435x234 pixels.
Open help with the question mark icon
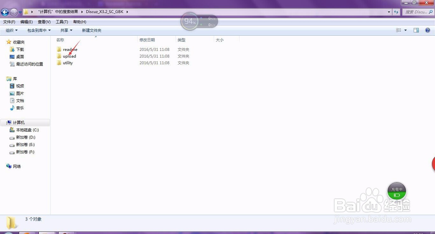point(428,30)
